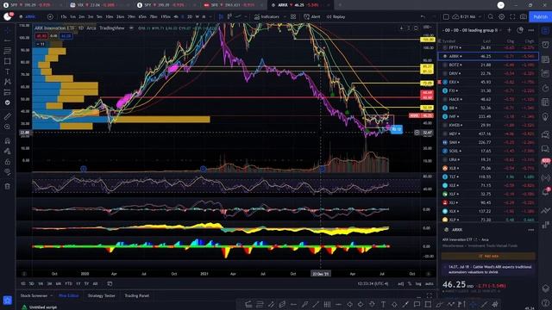Select the zoom in tool

pos(8,127)
